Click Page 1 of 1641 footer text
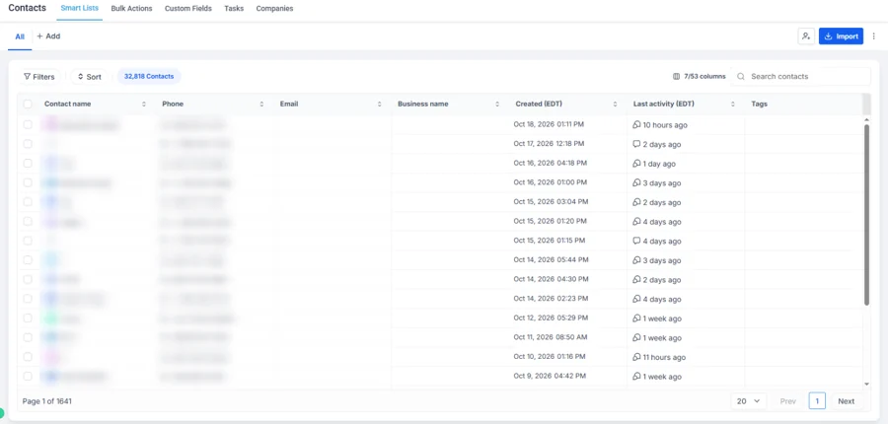 (x=47, y=401)
